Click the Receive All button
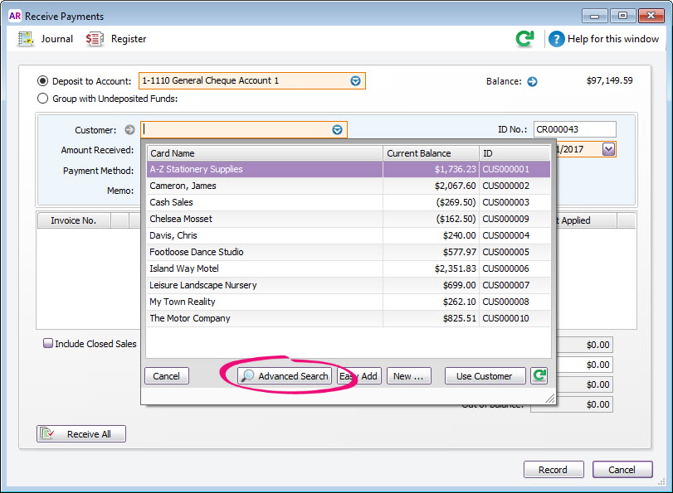Screen dimensions: 673x493 [81, 434]
